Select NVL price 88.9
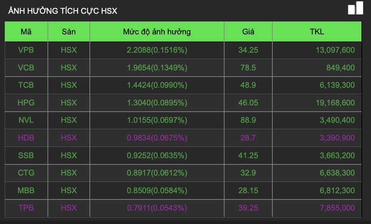Viewport: 371px width, 224px height. [248, 120]
